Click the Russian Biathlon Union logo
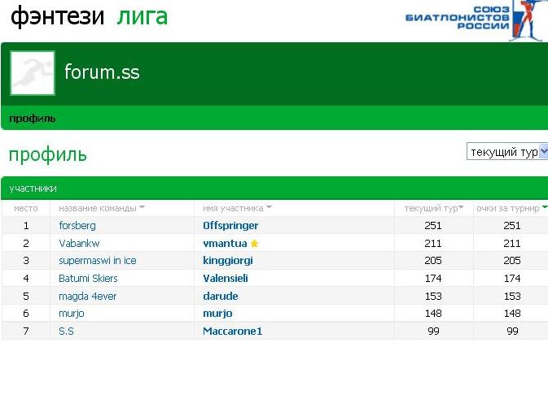The width and height of the screenshot is (548, 416). tap(476, 20)
